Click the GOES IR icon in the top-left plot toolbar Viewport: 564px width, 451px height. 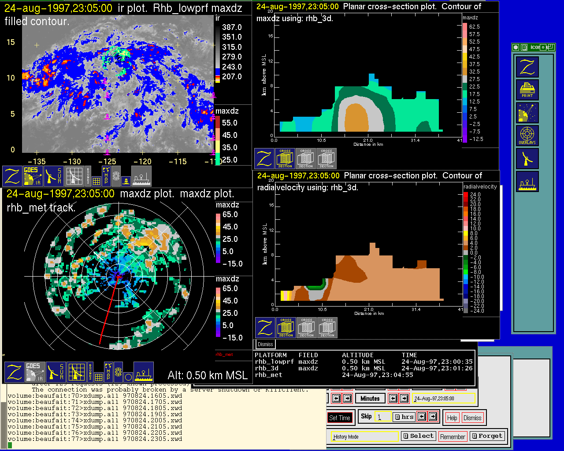(x=33, y=176)
